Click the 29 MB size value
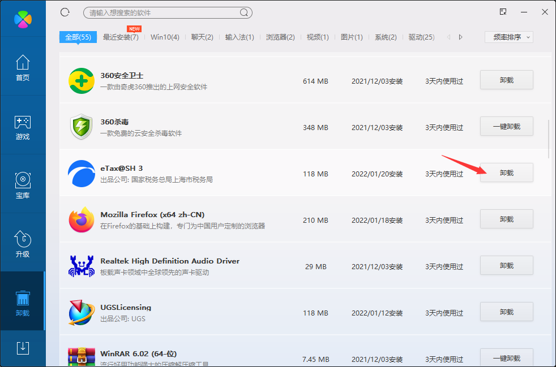Image resolution: width=556 pixels, height=367 pixels. point(316,267)
